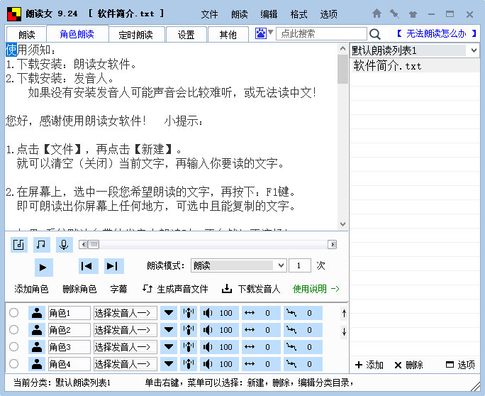
Task: Click the play button
Action: (x=44, y=268)
